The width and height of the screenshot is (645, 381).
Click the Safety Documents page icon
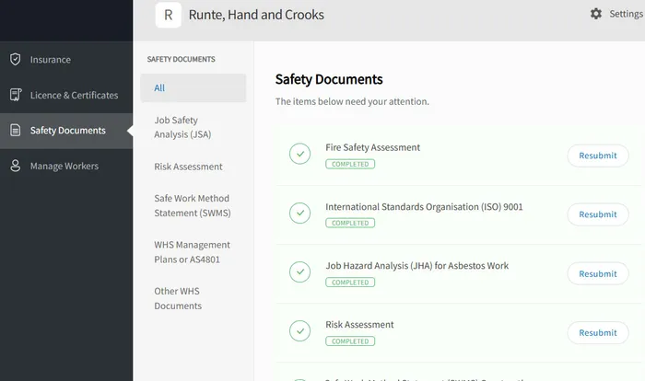(x=15, y=131)
